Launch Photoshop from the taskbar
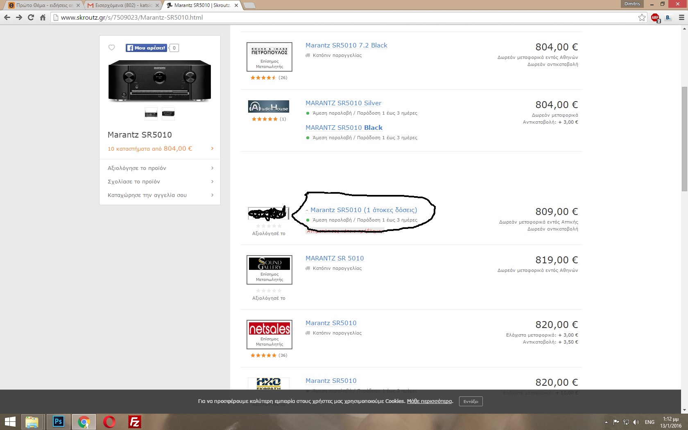This screenshot has width=688, height=430. pyautogui.click(x=58, y=422)
